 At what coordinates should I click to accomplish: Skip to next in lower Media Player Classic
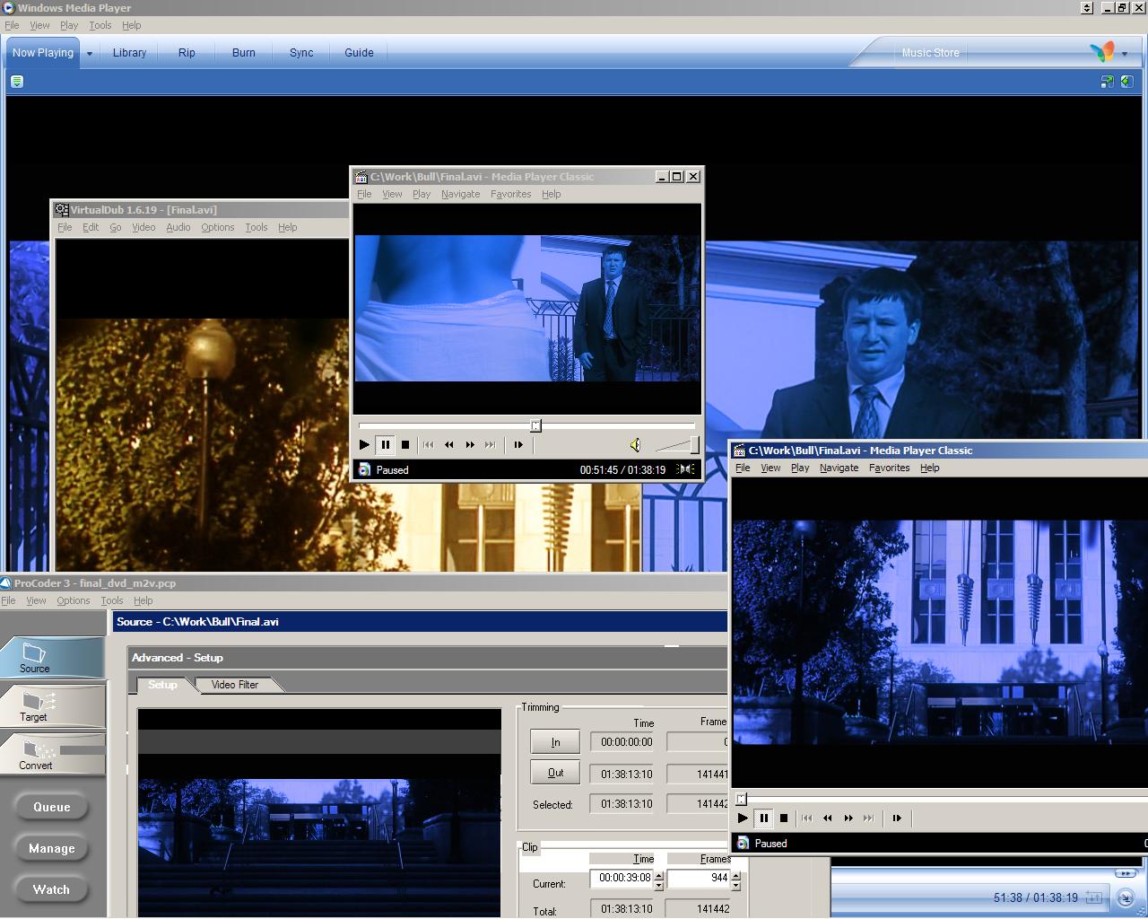[869, 818]
